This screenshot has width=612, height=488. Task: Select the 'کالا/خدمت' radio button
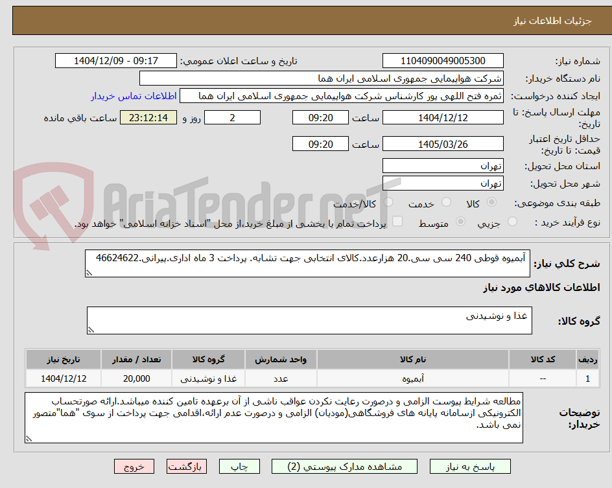click(388, 202)
